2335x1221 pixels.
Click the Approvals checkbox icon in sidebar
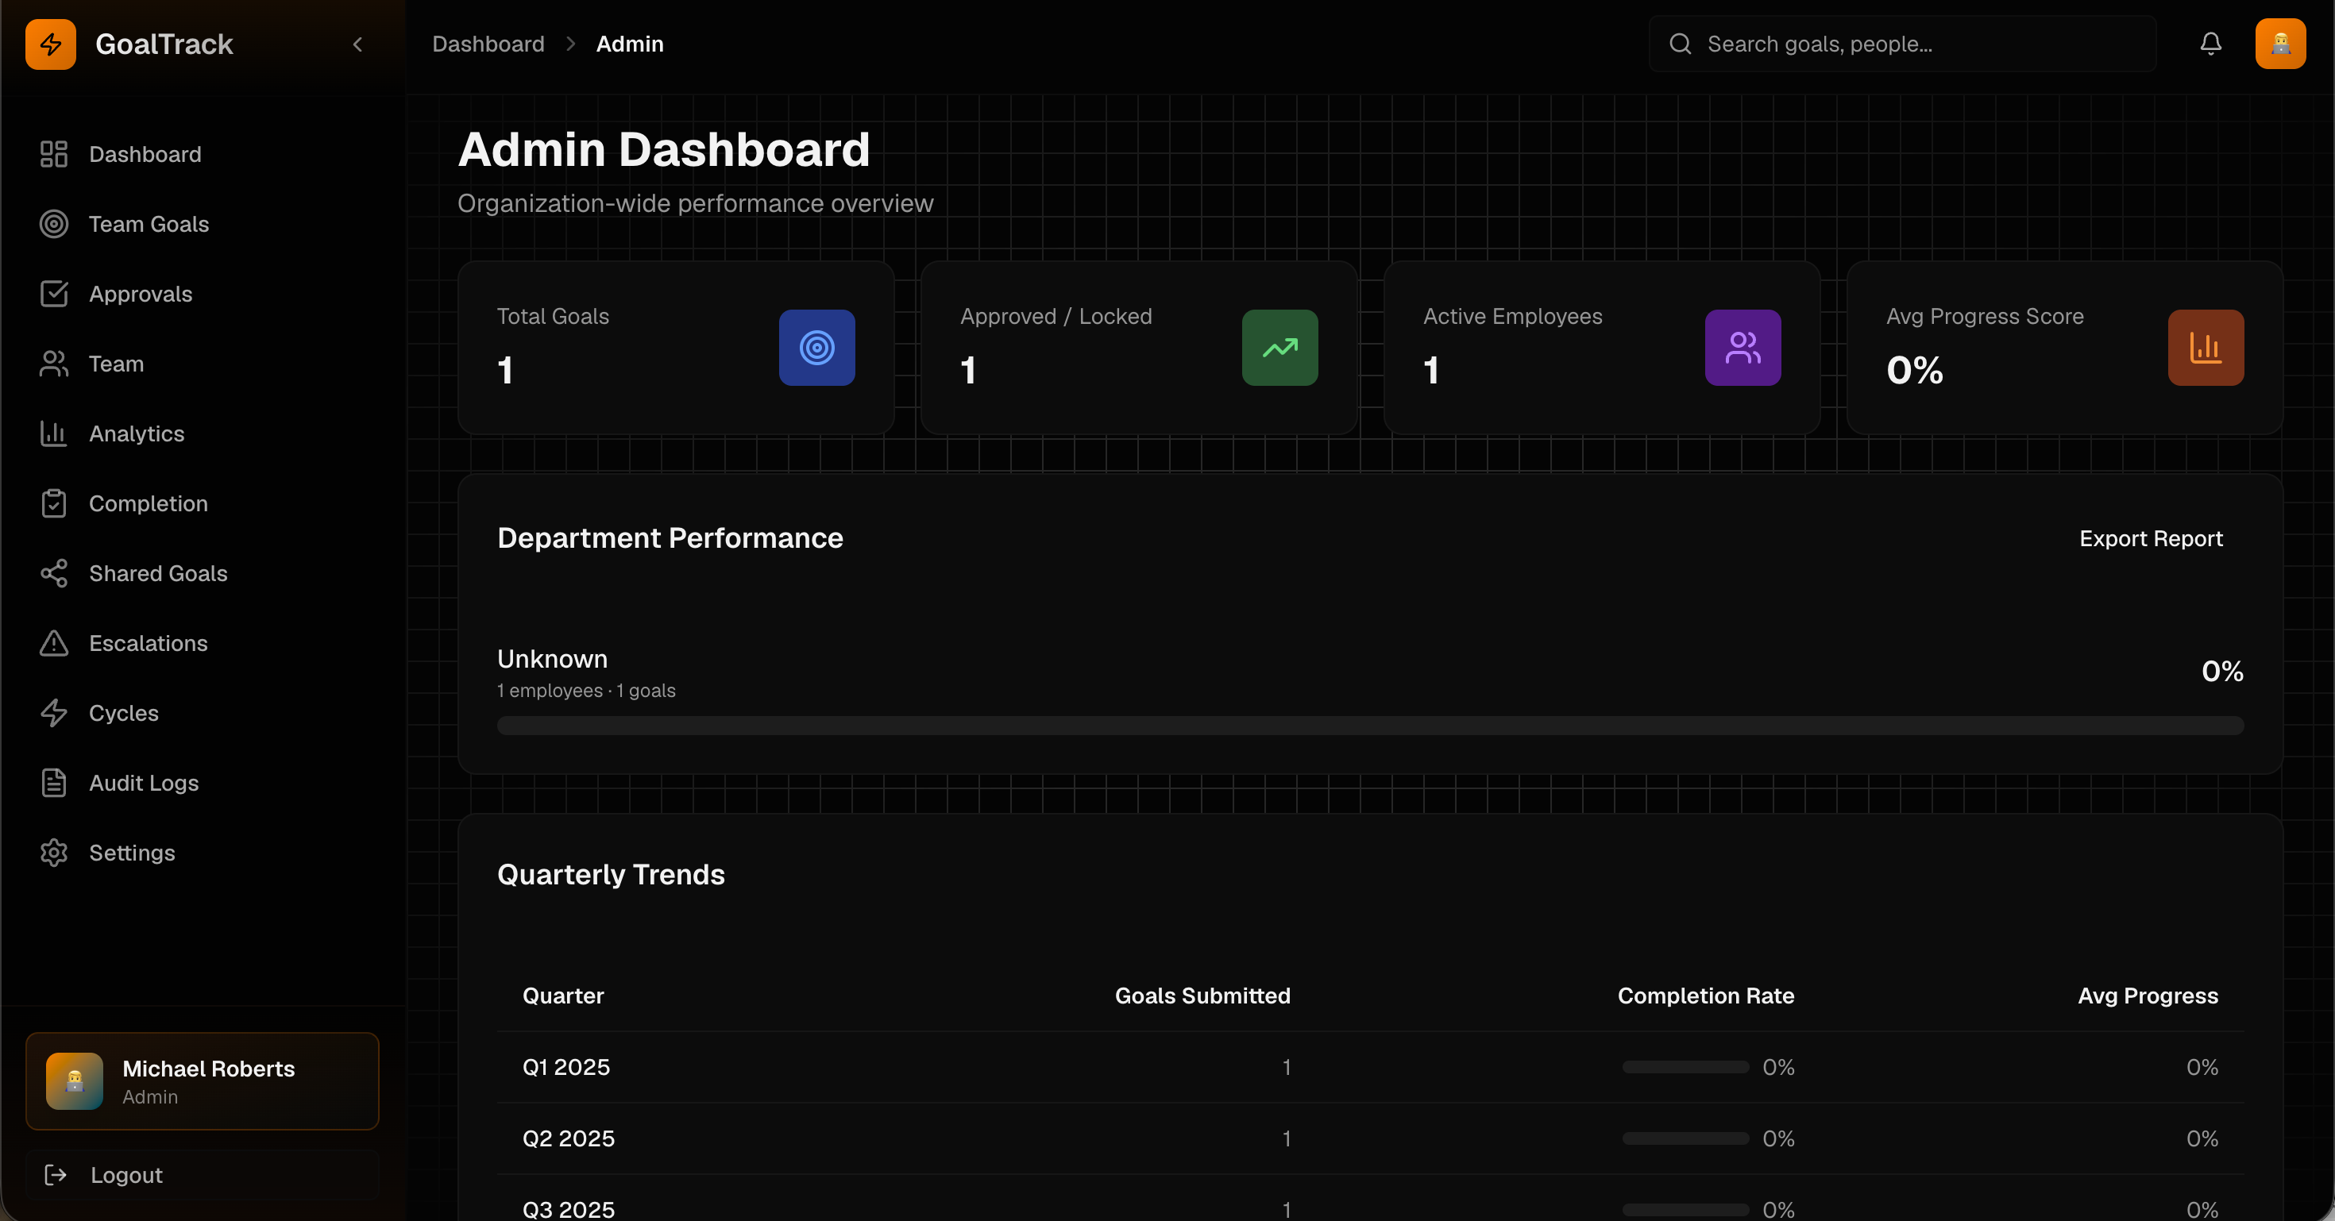click(53, 294)
